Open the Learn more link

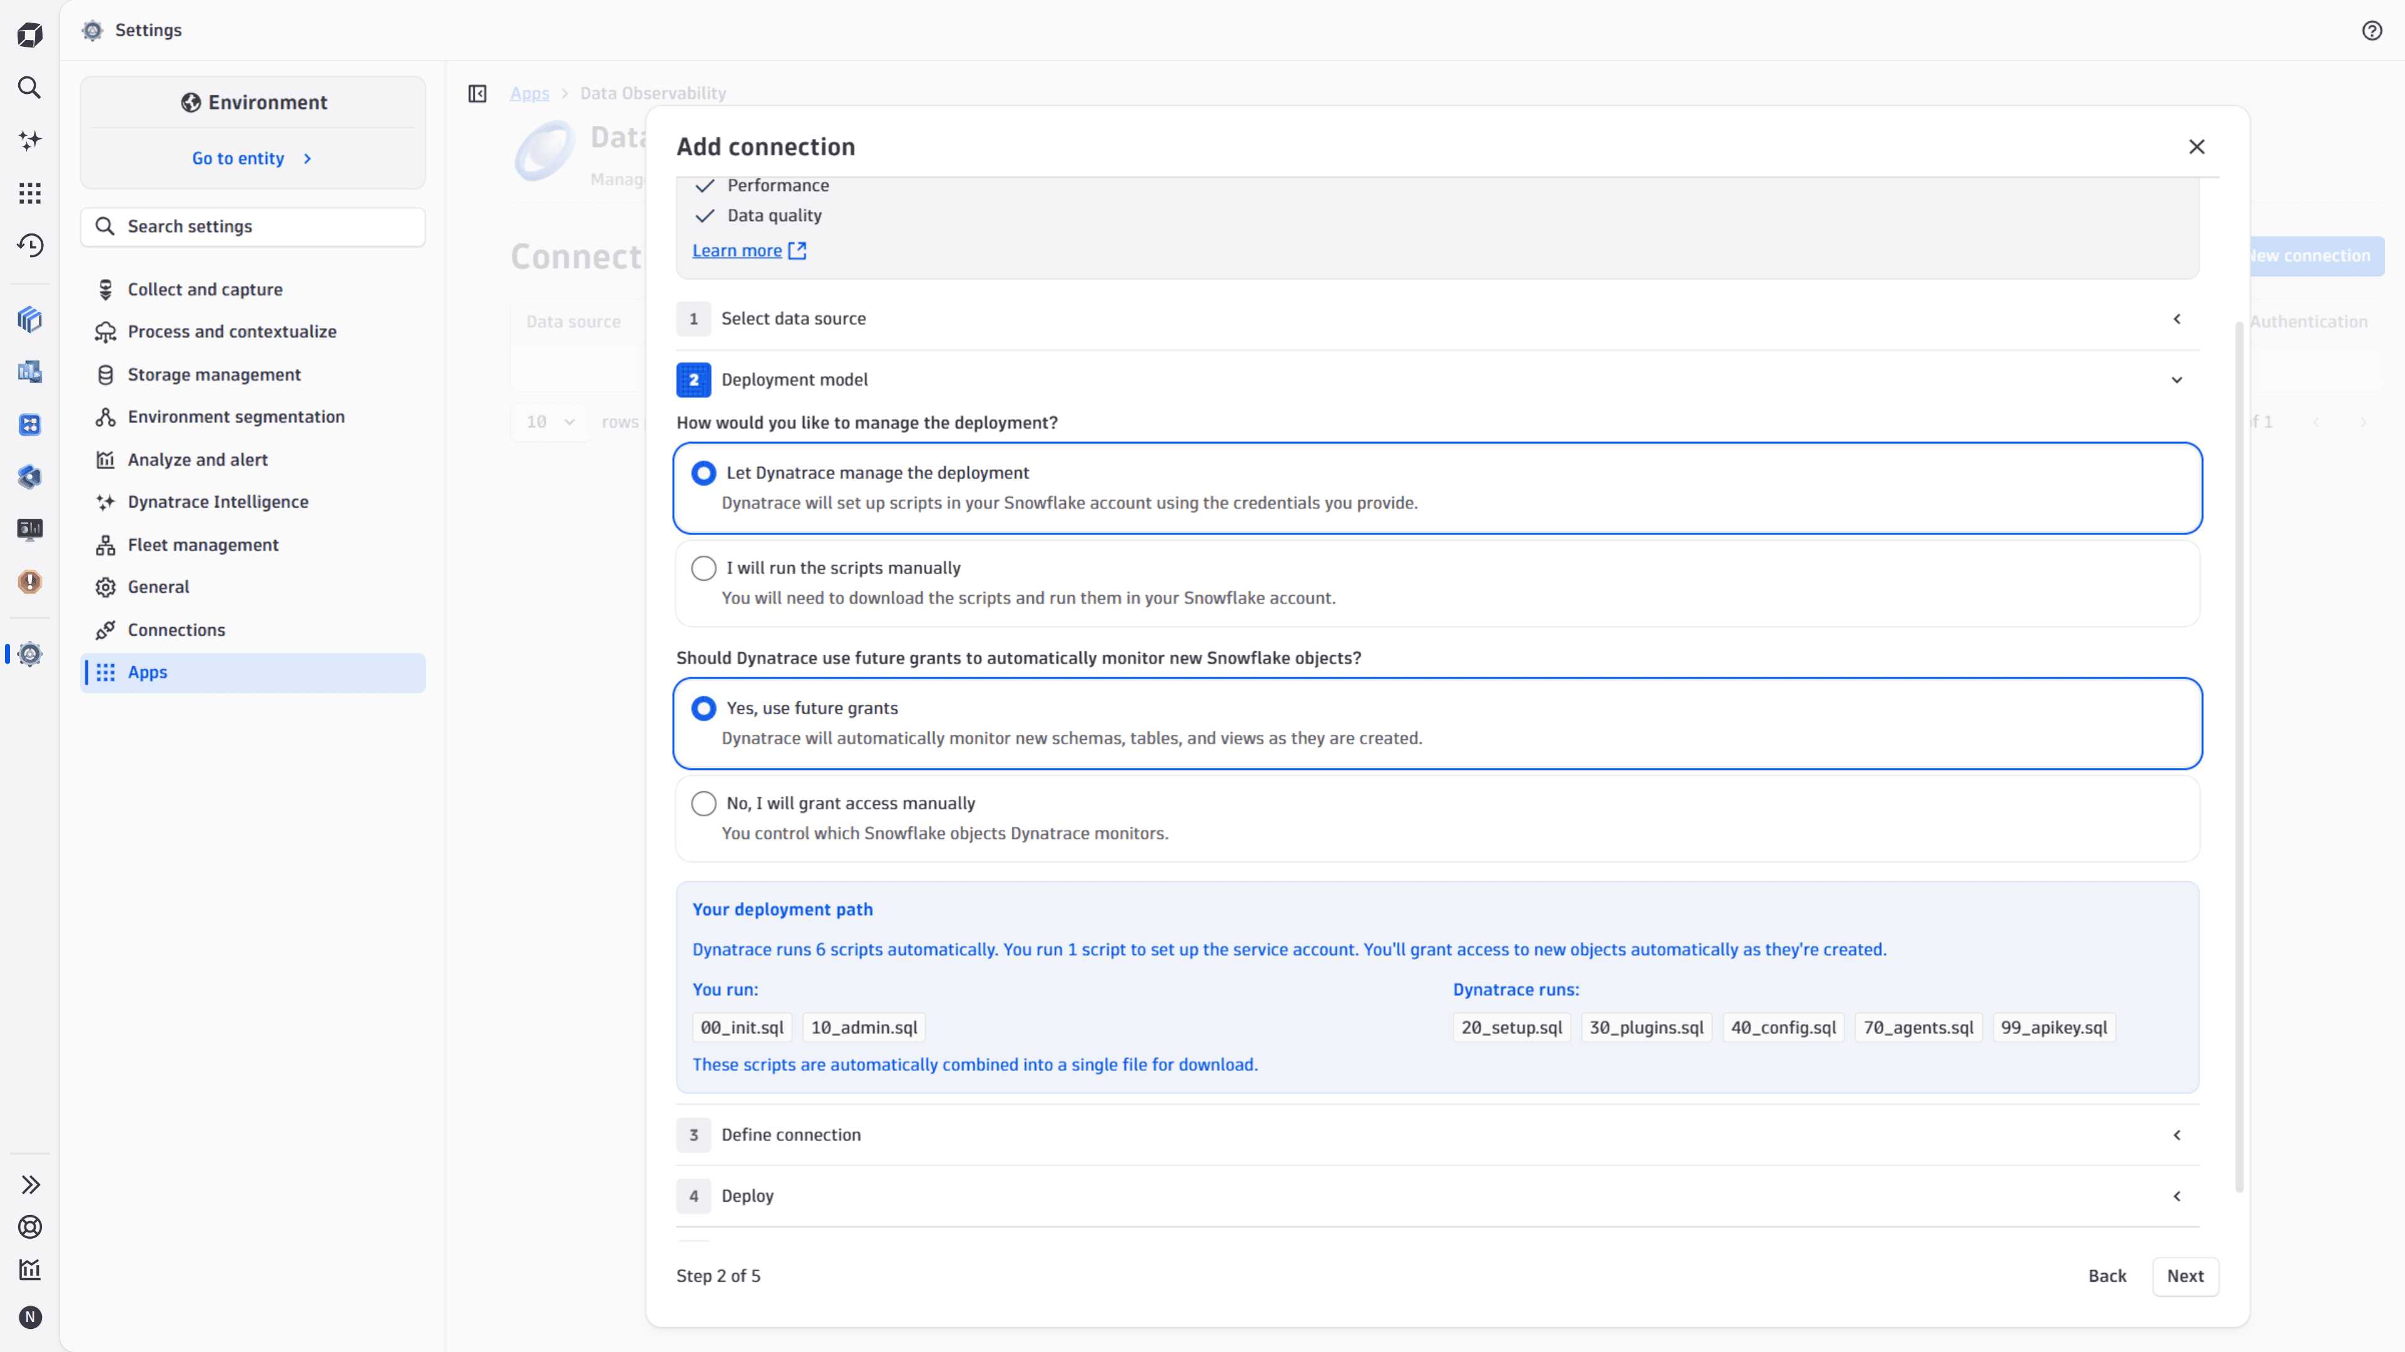tap(737, 251)
